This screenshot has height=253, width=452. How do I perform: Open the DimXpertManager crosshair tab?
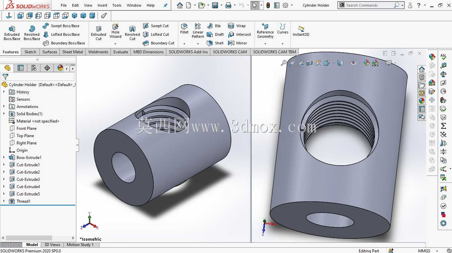[47, 68]
